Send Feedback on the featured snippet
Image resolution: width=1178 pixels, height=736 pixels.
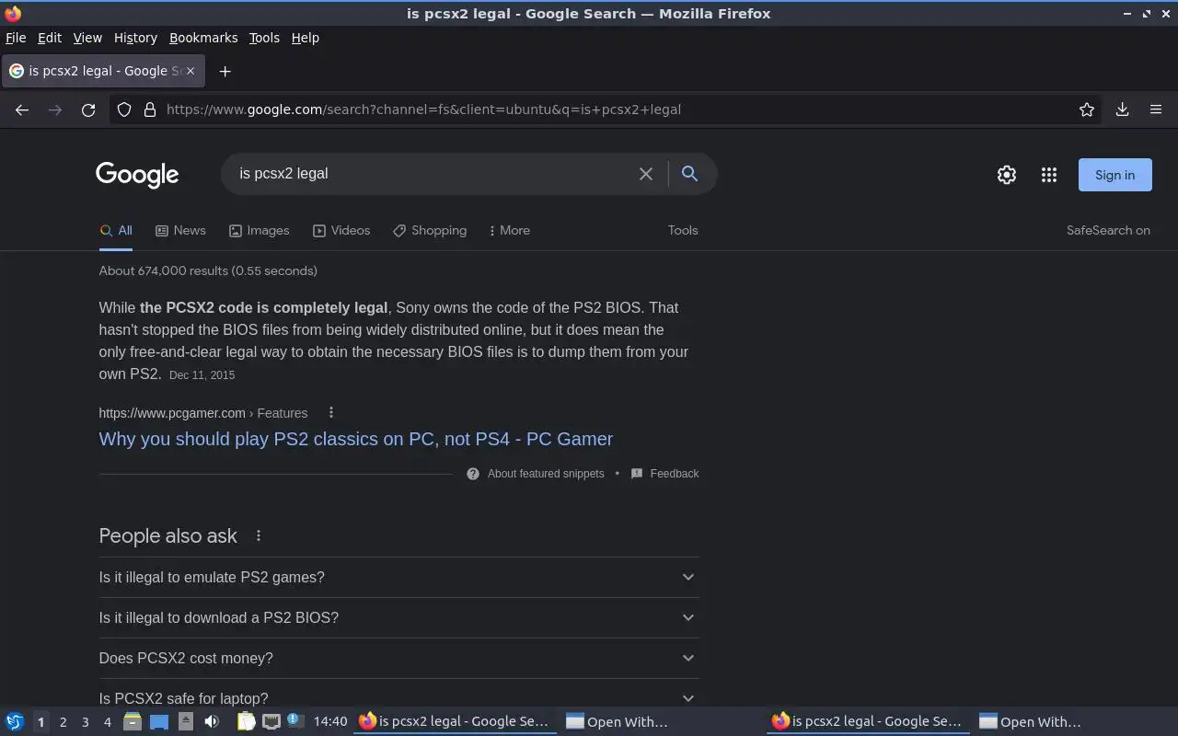pyautogui.click(x=664, y=474)
